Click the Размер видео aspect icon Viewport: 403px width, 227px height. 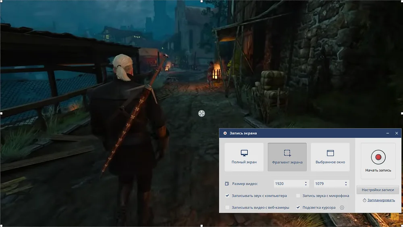tap(226, 184)
